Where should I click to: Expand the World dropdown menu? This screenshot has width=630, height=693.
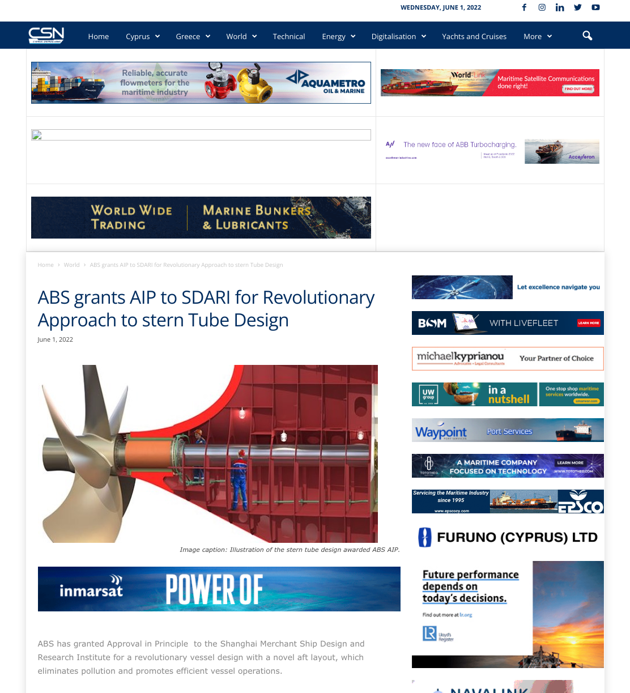pos(241,36)
